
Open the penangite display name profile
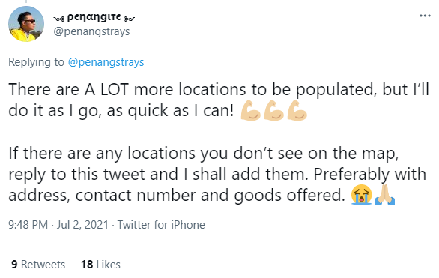pos(94,17)
